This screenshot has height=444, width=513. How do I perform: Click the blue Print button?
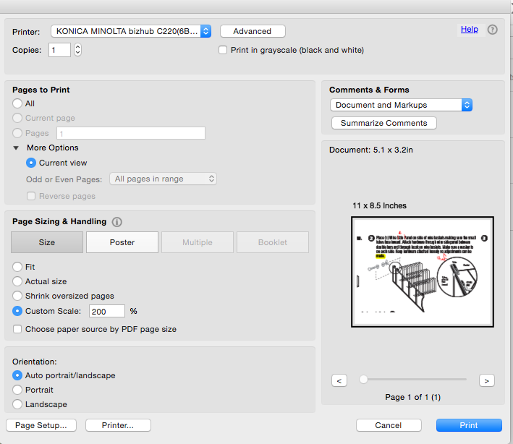click(469, 425)
